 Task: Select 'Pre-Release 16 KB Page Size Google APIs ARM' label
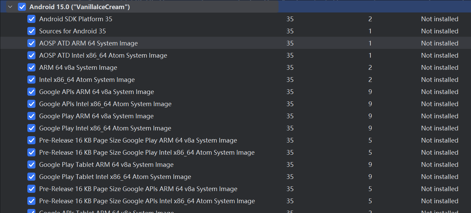(x=138, y=189)
